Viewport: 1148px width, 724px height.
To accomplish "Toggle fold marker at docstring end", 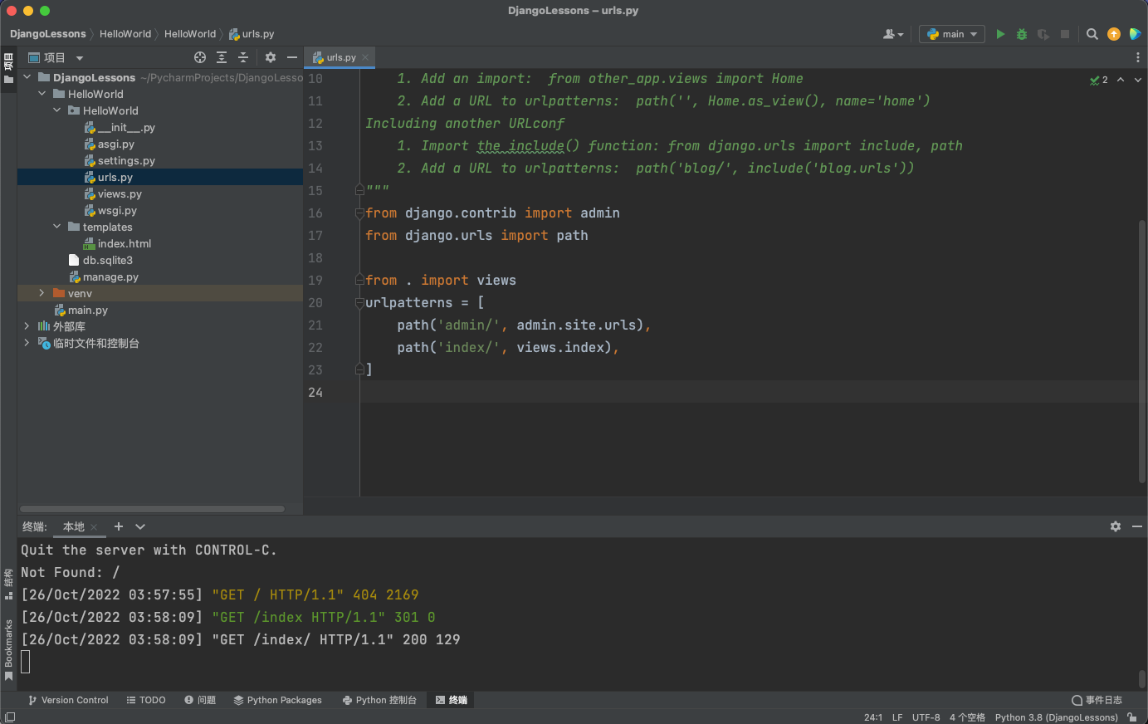I will pos(359,190).
